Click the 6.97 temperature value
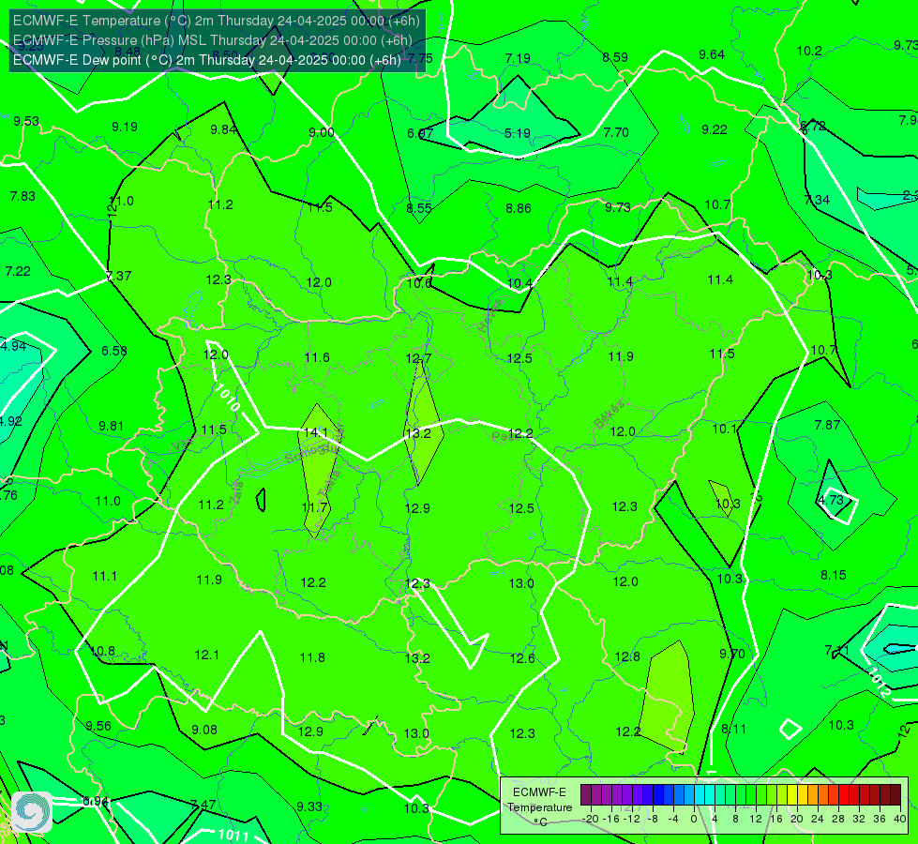 coord(420,133)
